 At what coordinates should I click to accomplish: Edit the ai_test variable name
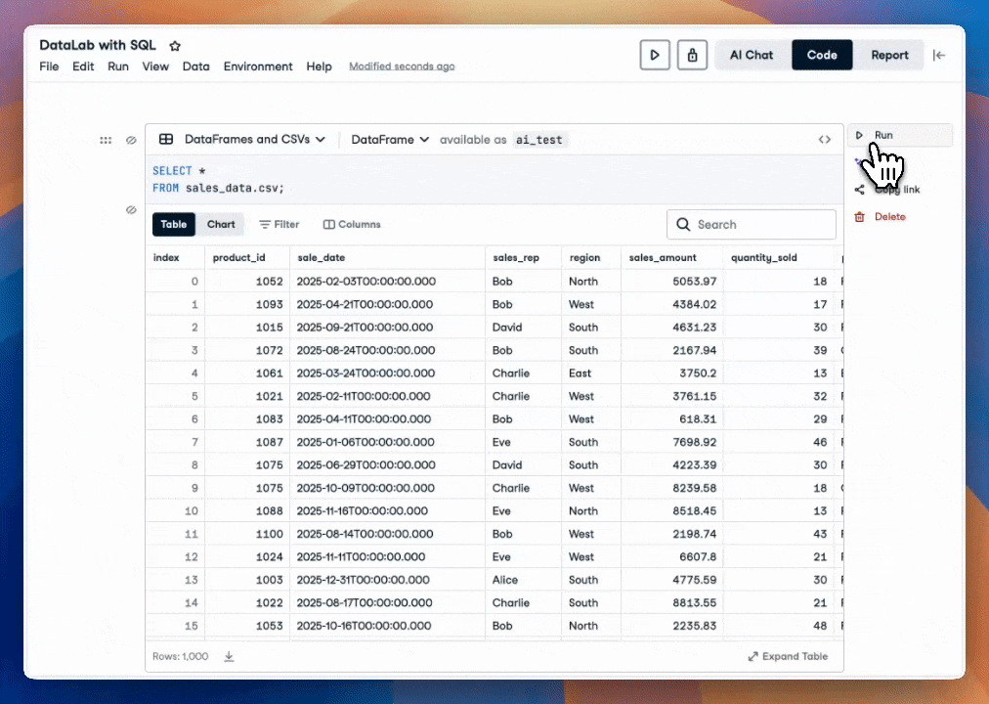tap(539, 140)
